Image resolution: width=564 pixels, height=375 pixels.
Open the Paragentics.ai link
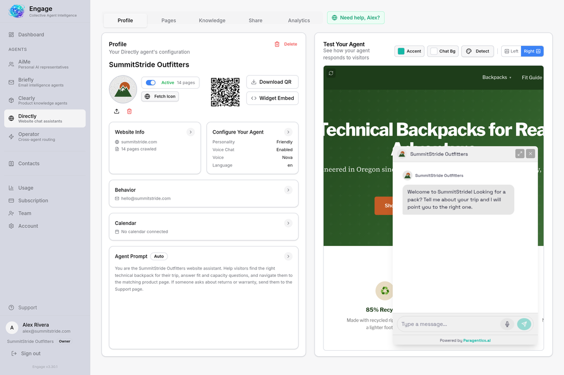[476, 340]
